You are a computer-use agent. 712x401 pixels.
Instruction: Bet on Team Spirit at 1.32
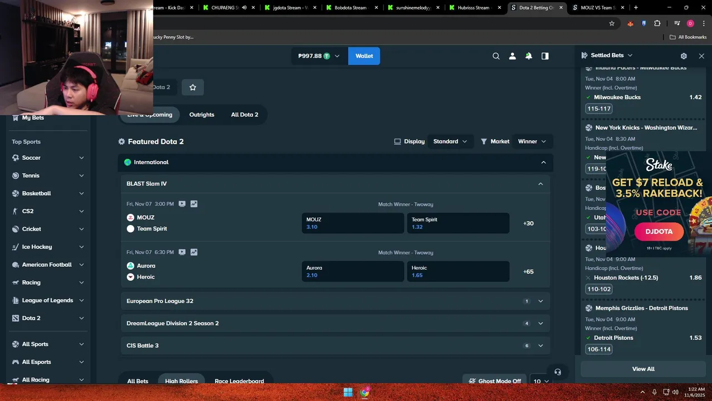coord(458,223)
